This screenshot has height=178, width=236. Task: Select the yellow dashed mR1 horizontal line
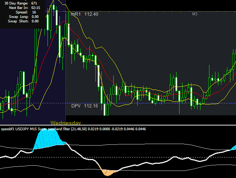[150, 11]
